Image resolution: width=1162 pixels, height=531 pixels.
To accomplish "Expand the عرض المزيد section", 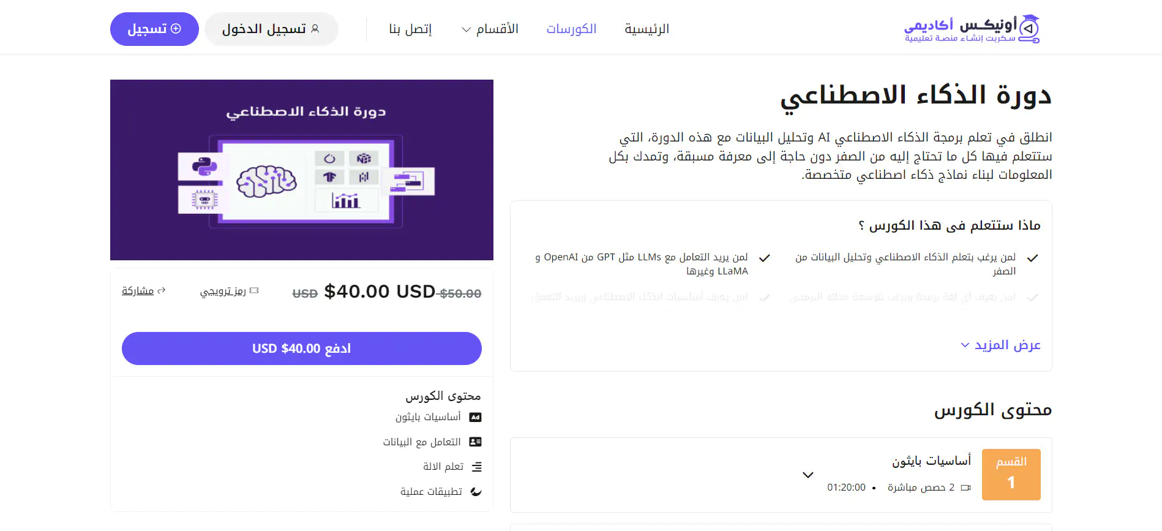I will [x=1000, y=345].
